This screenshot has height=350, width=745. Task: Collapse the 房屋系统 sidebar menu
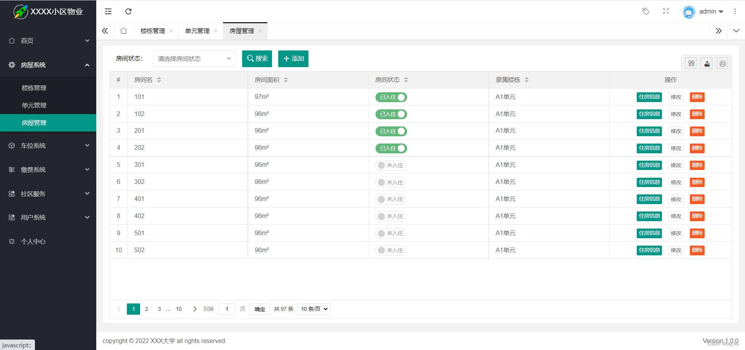[48, 65]
